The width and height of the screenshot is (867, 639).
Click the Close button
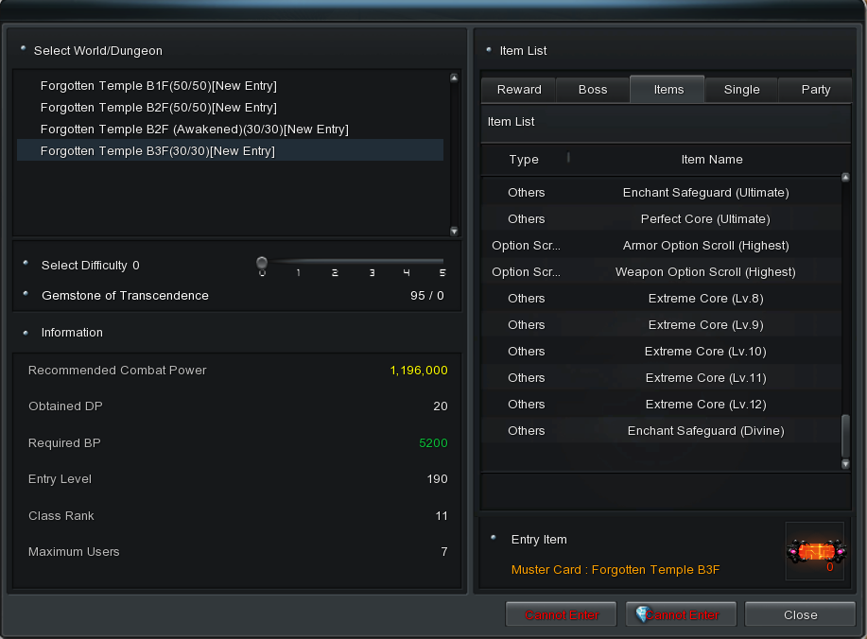point(800,614)
